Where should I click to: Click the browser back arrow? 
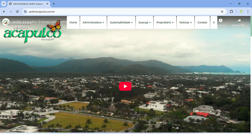(4, 12)
